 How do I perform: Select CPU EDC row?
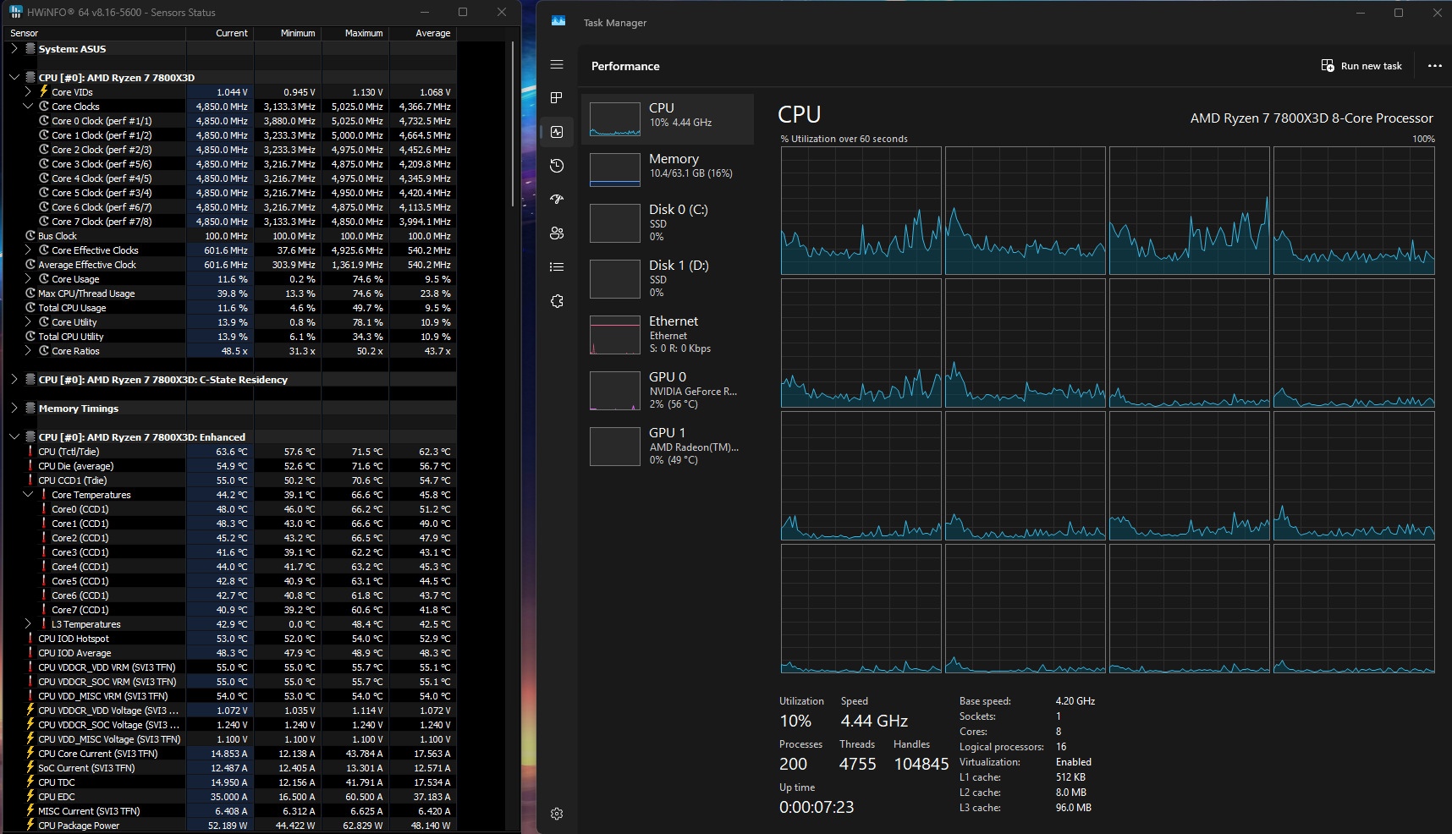tap(231, 797)
